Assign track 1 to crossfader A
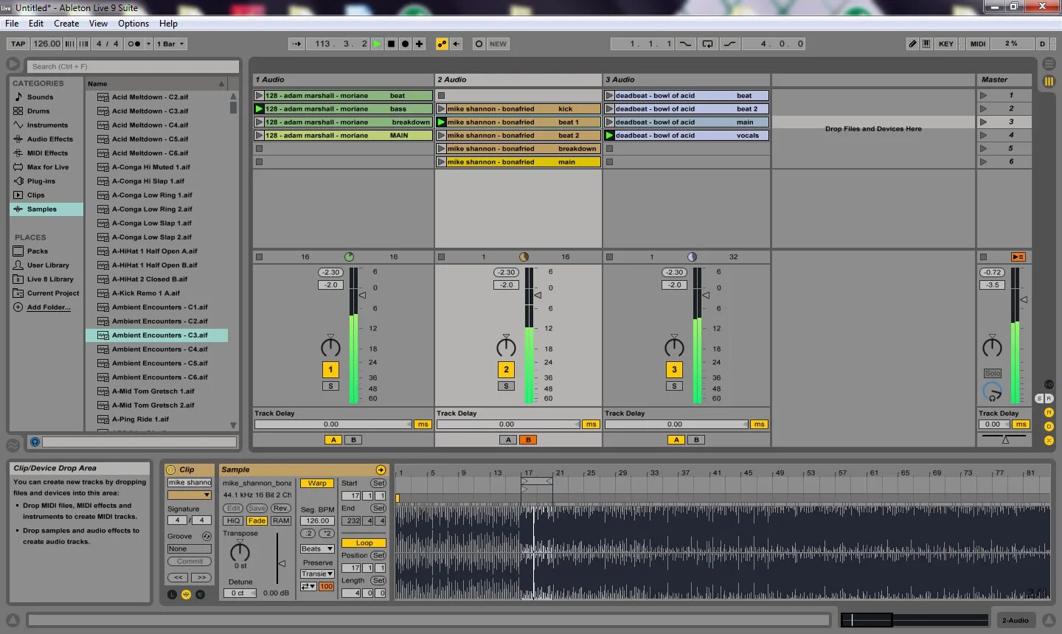Image resolution: width=1062 pixels, height=634 pixels. (x=333, y=440)
